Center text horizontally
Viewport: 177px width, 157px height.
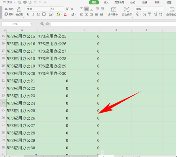pos(86,14)
